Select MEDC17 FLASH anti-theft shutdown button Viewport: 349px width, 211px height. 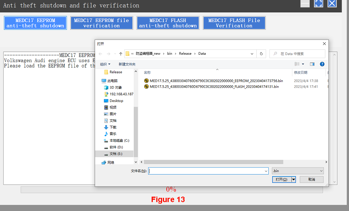click(168, 23)
